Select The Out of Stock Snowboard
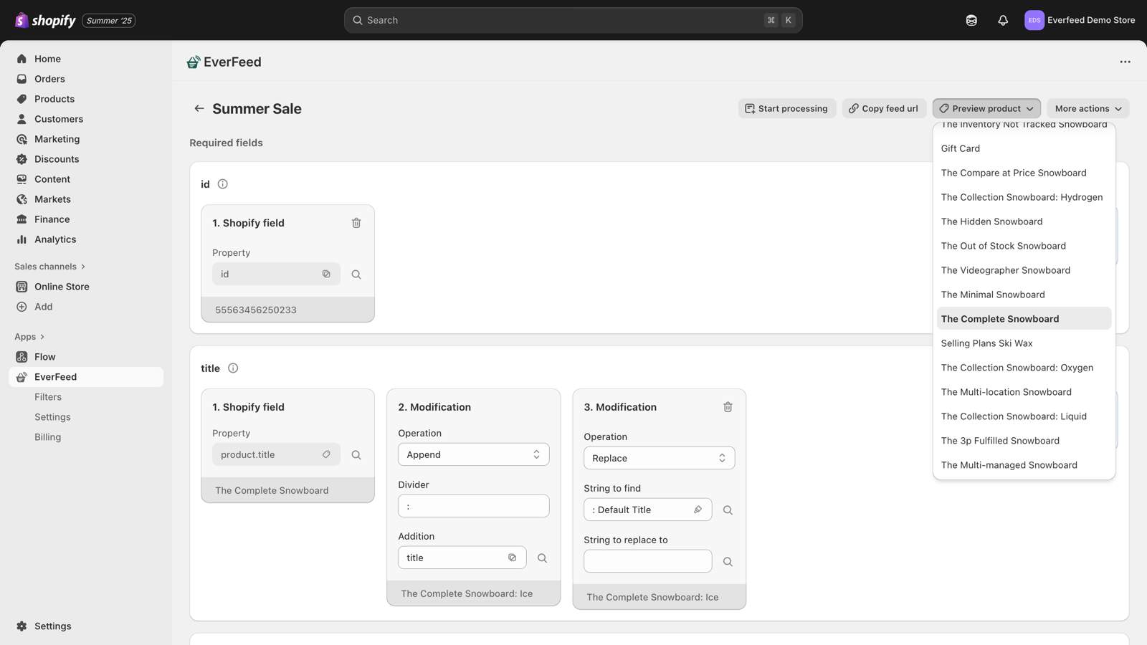 (1024, 246)
